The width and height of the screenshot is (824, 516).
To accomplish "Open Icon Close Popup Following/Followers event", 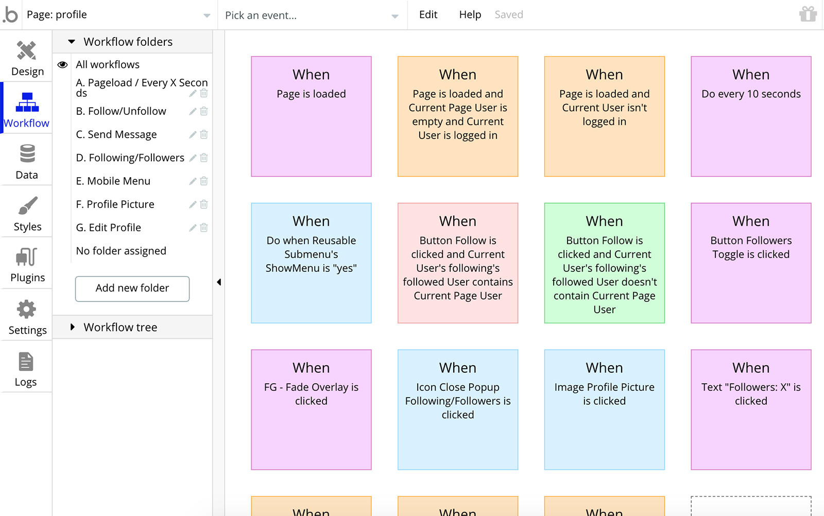I will 458,410.
